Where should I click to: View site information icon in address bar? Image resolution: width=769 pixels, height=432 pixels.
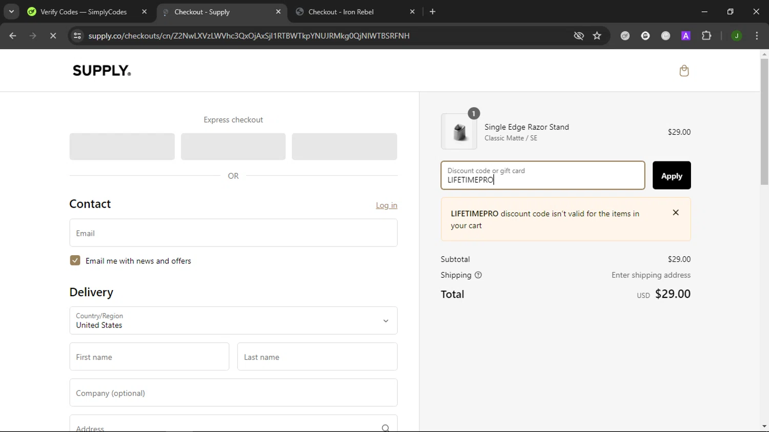[x=77, y=36]
